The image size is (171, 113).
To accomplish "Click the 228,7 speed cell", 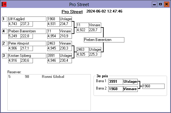I will (95, 30).
